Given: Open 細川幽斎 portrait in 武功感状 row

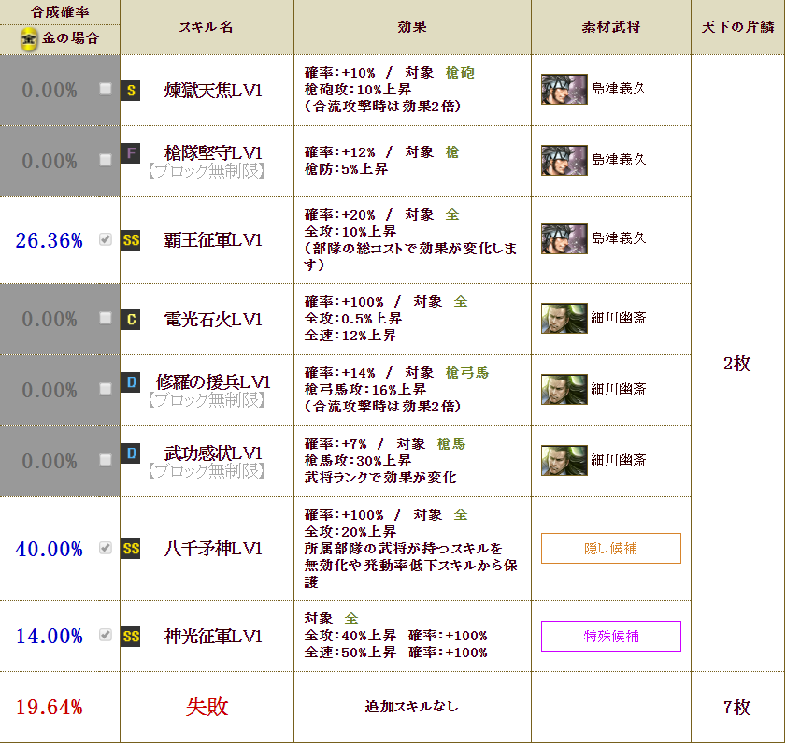Looking at the screenshot, I should (564, 460).
